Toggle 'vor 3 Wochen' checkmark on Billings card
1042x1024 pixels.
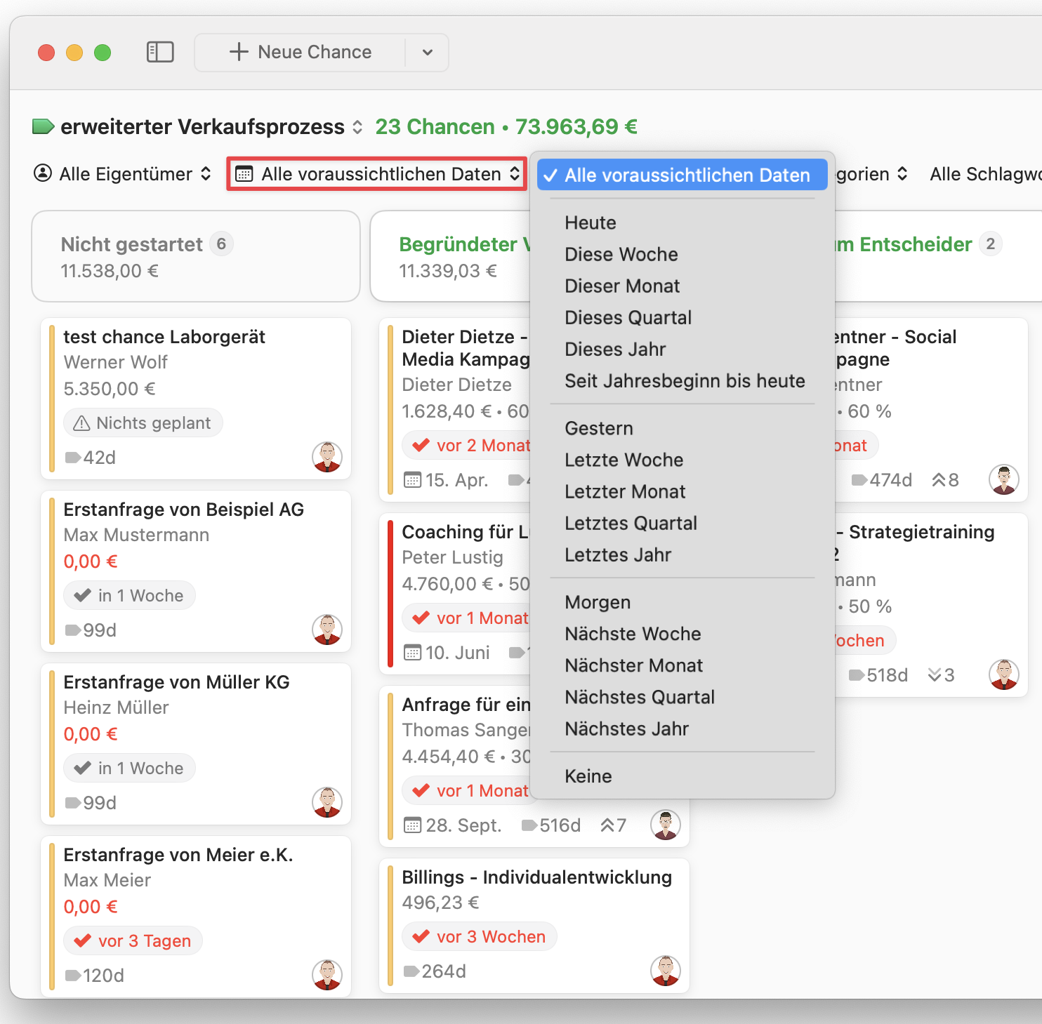click(x=421, y=936)
